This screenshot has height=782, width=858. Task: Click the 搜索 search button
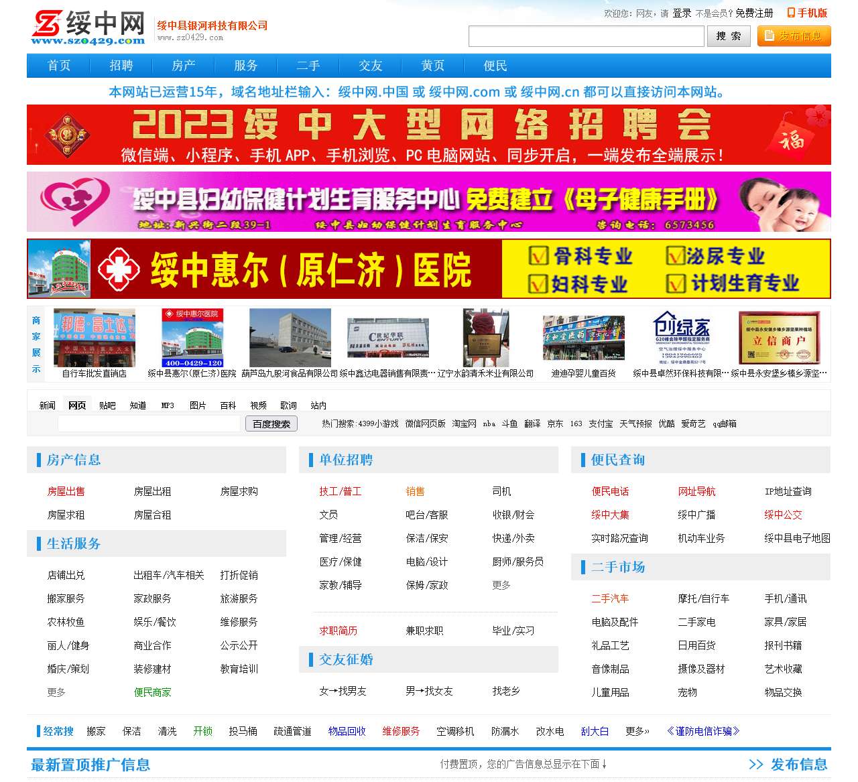point(729,36)
